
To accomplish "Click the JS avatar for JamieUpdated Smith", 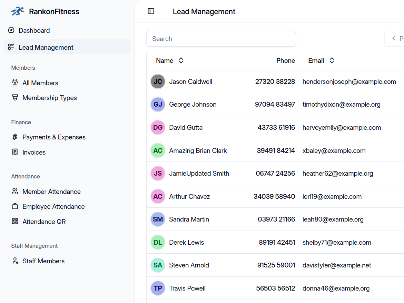I will (x=158, y=173).
